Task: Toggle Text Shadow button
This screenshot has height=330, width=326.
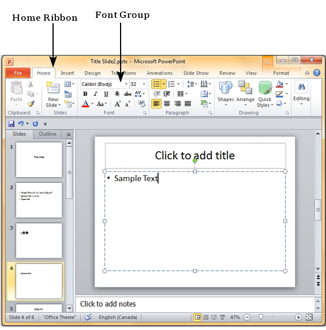Action: coord(117,93)
